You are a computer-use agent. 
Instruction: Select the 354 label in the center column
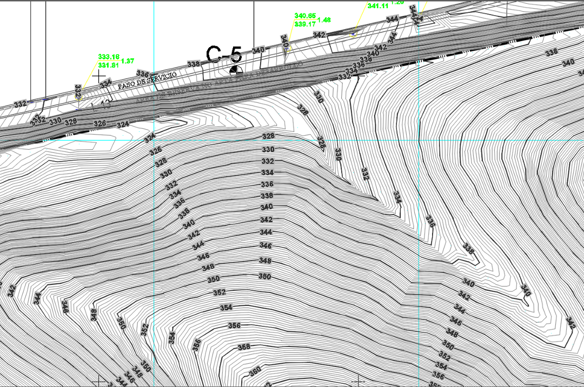click(x=226, y=308)
